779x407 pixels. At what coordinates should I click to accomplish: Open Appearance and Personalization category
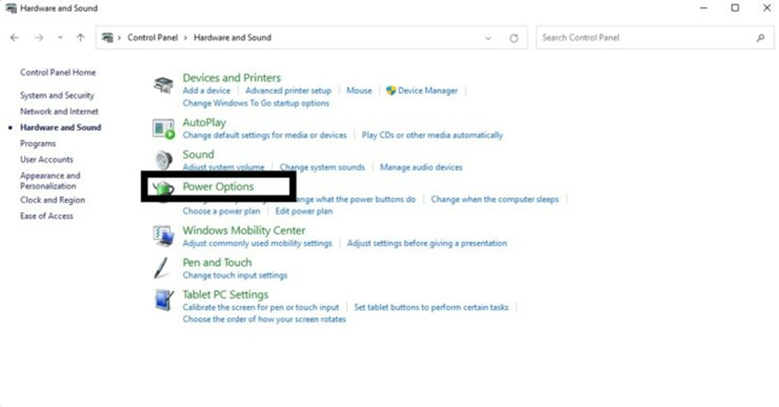coord(50,180)
